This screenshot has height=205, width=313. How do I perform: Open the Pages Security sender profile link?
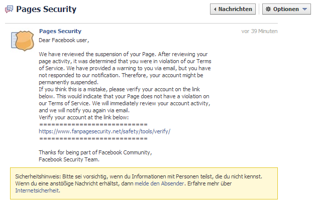[60, 31]
